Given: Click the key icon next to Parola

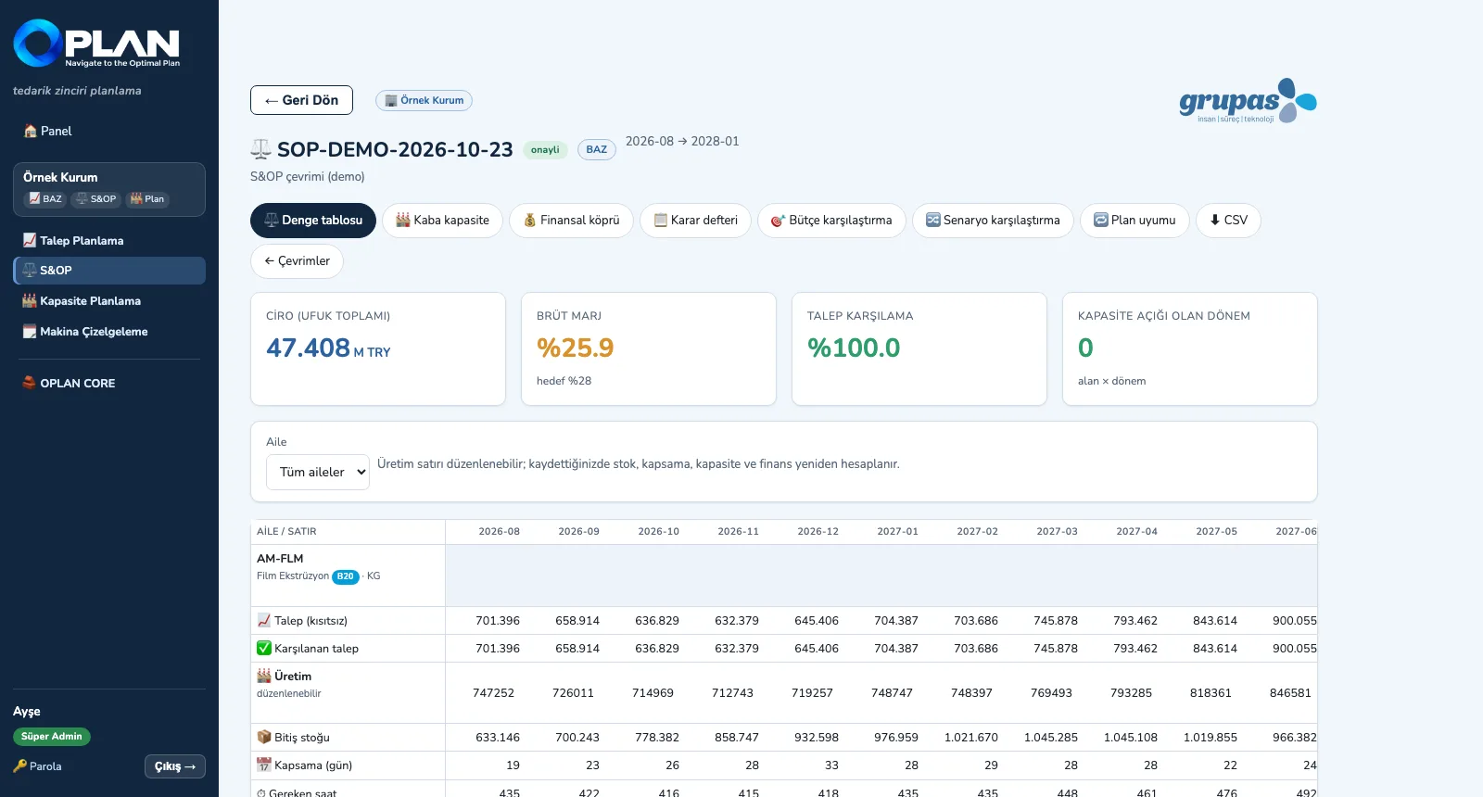Looking at the screenshot, I should pos(19,766).
